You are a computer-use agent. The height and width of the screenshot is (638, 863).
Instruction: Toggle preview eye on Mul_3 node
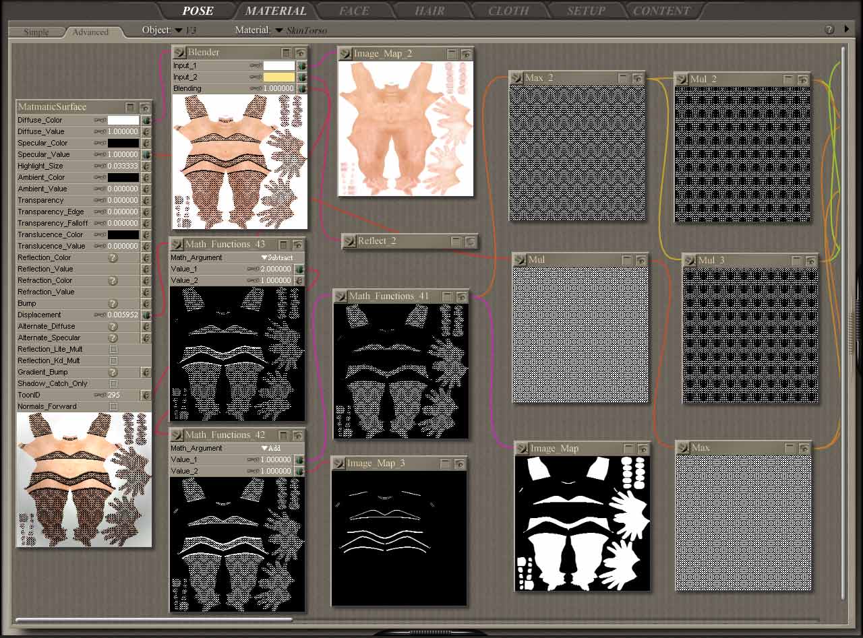pos(810,261)
